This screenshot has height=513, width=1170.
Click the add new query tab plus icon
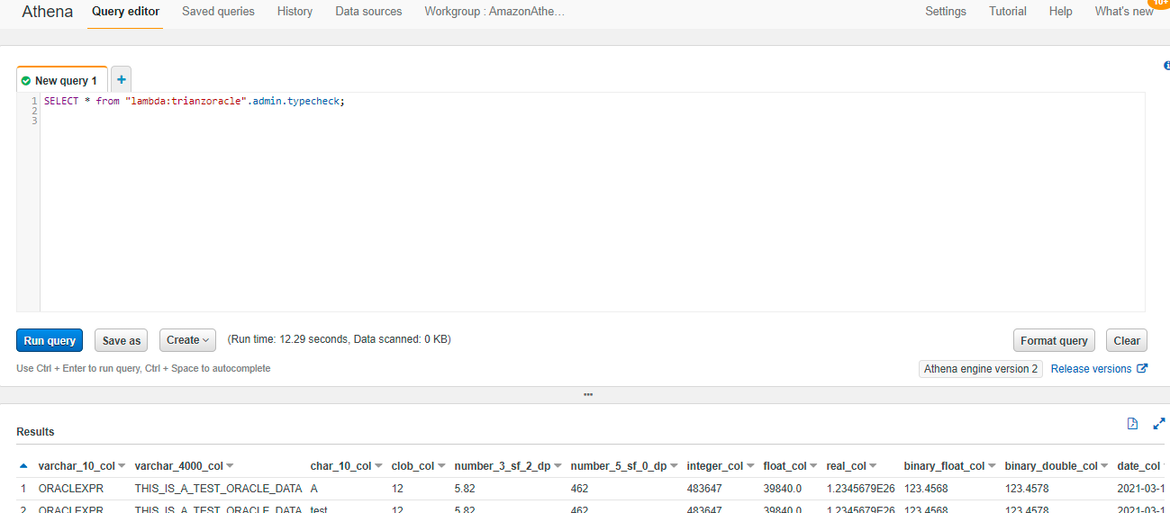(122, 79)
